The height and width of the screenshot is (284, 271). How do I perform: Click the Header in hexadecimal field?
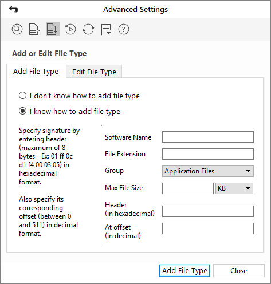208,211
